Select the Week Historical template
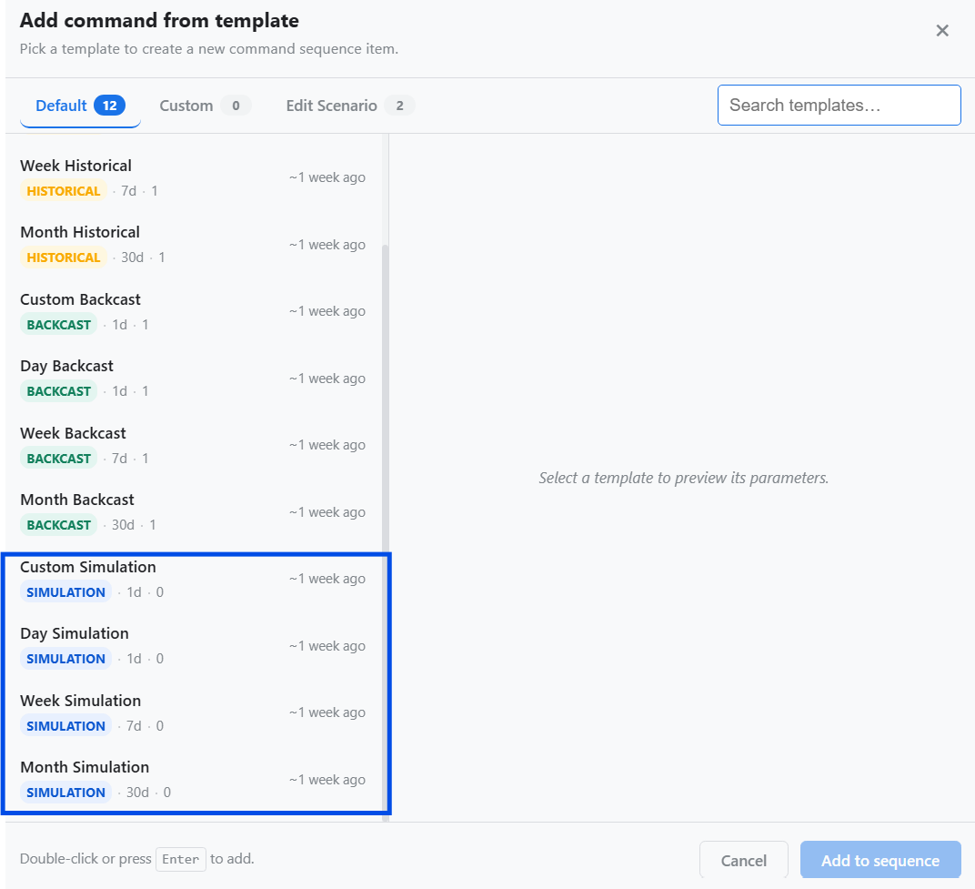 (x=194, y=178)
